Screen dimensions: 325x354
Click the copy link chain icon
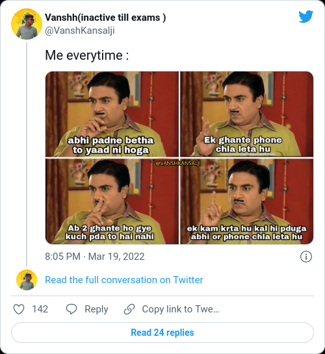[x=129, y=309]
